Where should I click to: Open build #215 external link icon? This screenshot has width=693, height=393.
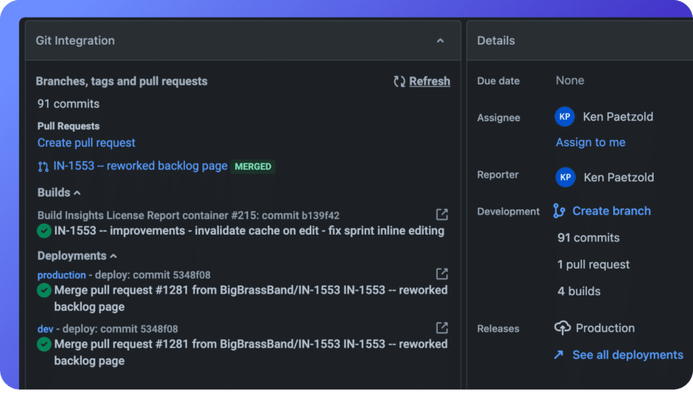(x=442, y=214)
